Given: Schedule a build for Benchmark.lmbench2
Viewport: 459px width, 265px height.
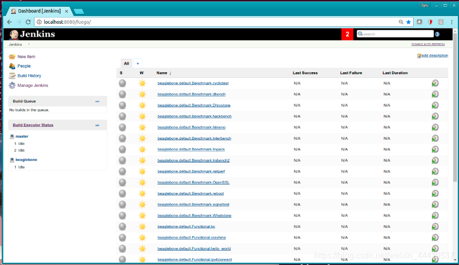Looking at the screenshot, I should 435,160.
